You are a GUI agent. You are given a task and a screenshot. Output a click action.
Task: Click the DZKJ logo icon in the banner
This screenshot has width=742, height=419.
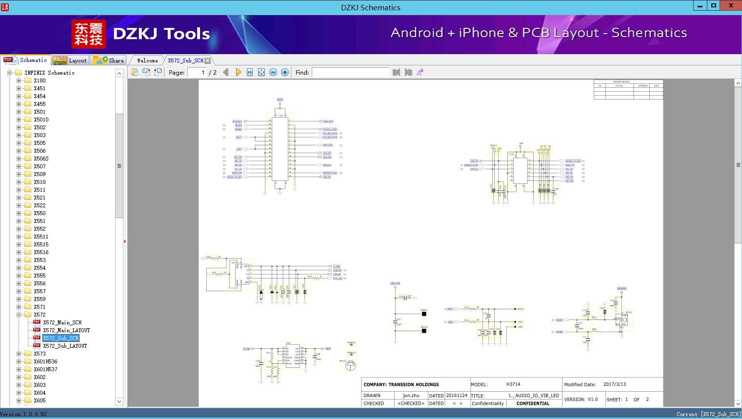pyautogui.click(x=89, y=34)
